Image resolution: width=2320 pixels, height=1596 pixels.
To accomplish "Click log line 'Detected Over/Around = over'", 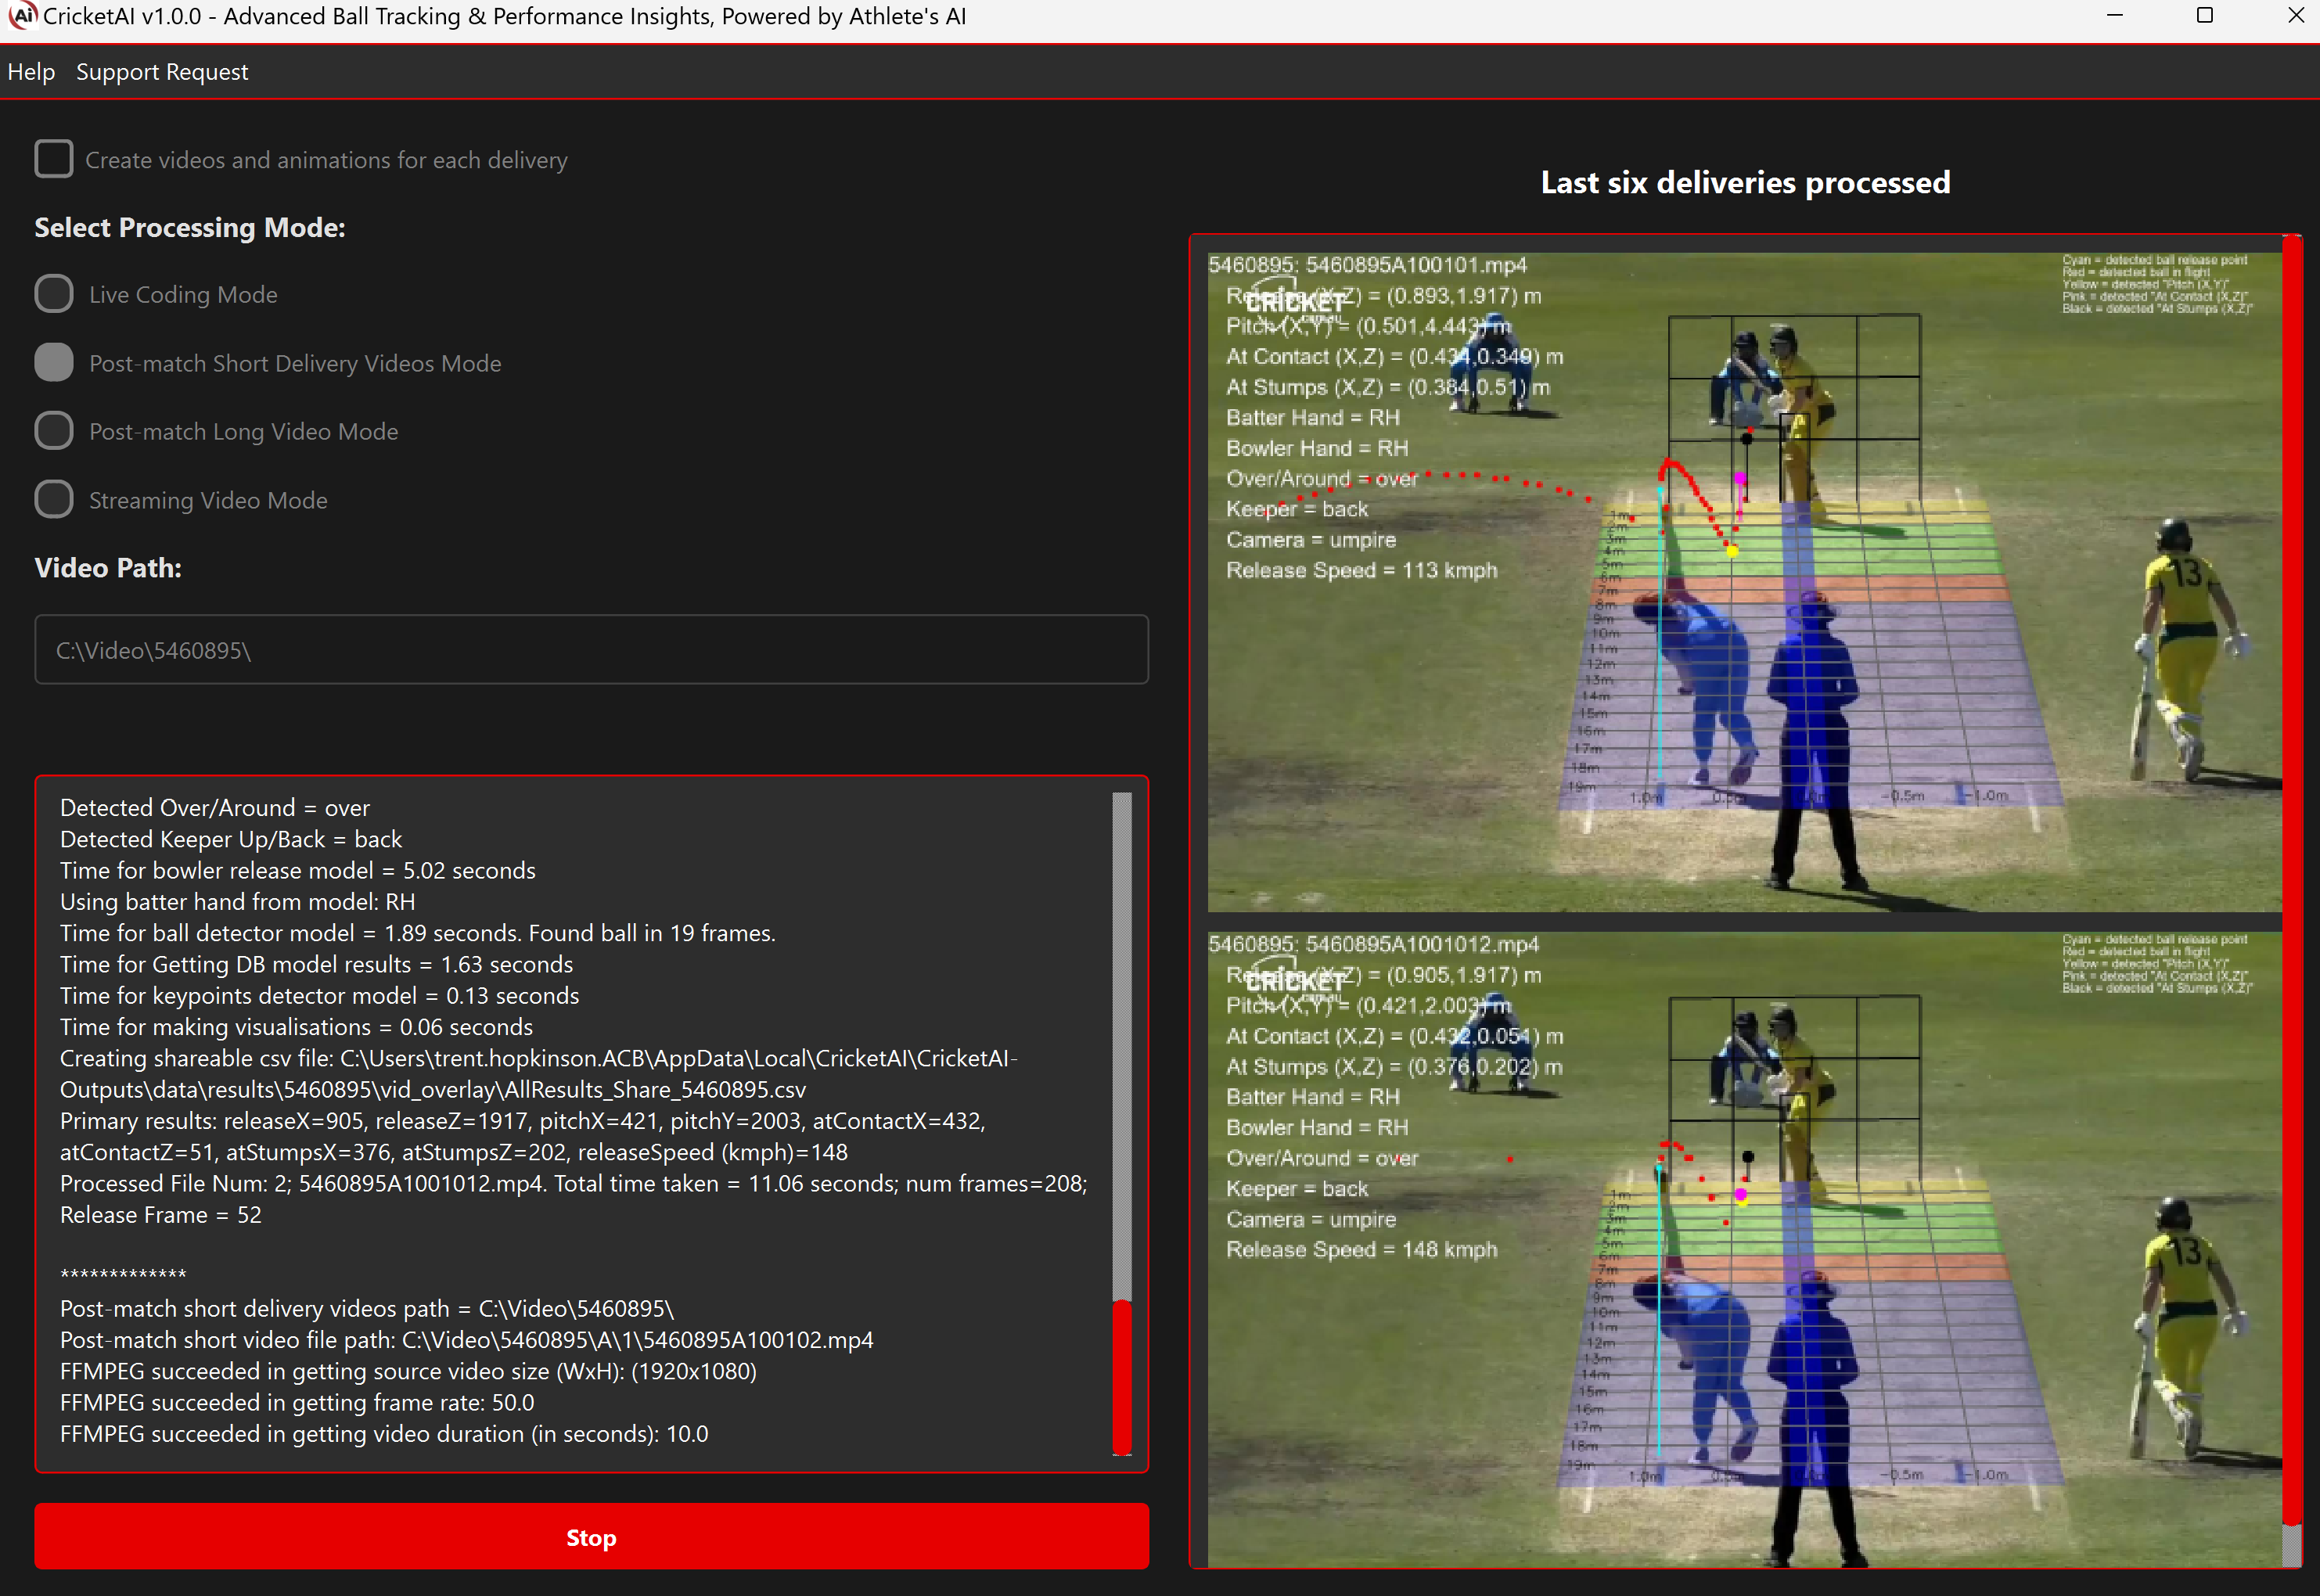I will tap(215, 808).
